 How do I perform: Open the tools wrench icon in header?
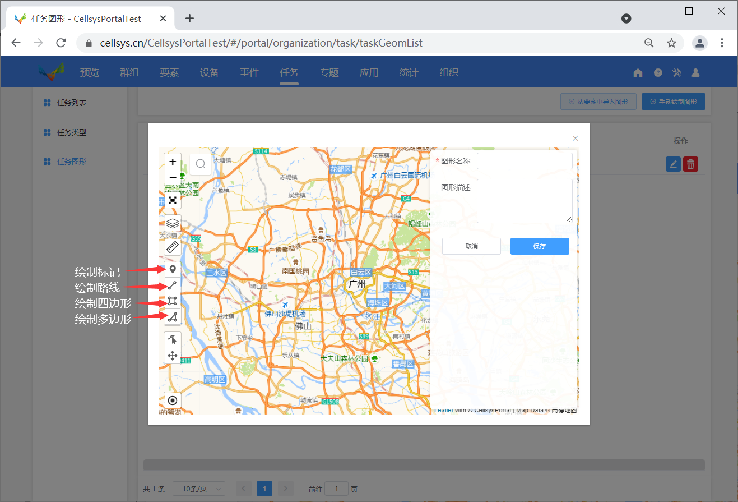(x=676, y=72)
